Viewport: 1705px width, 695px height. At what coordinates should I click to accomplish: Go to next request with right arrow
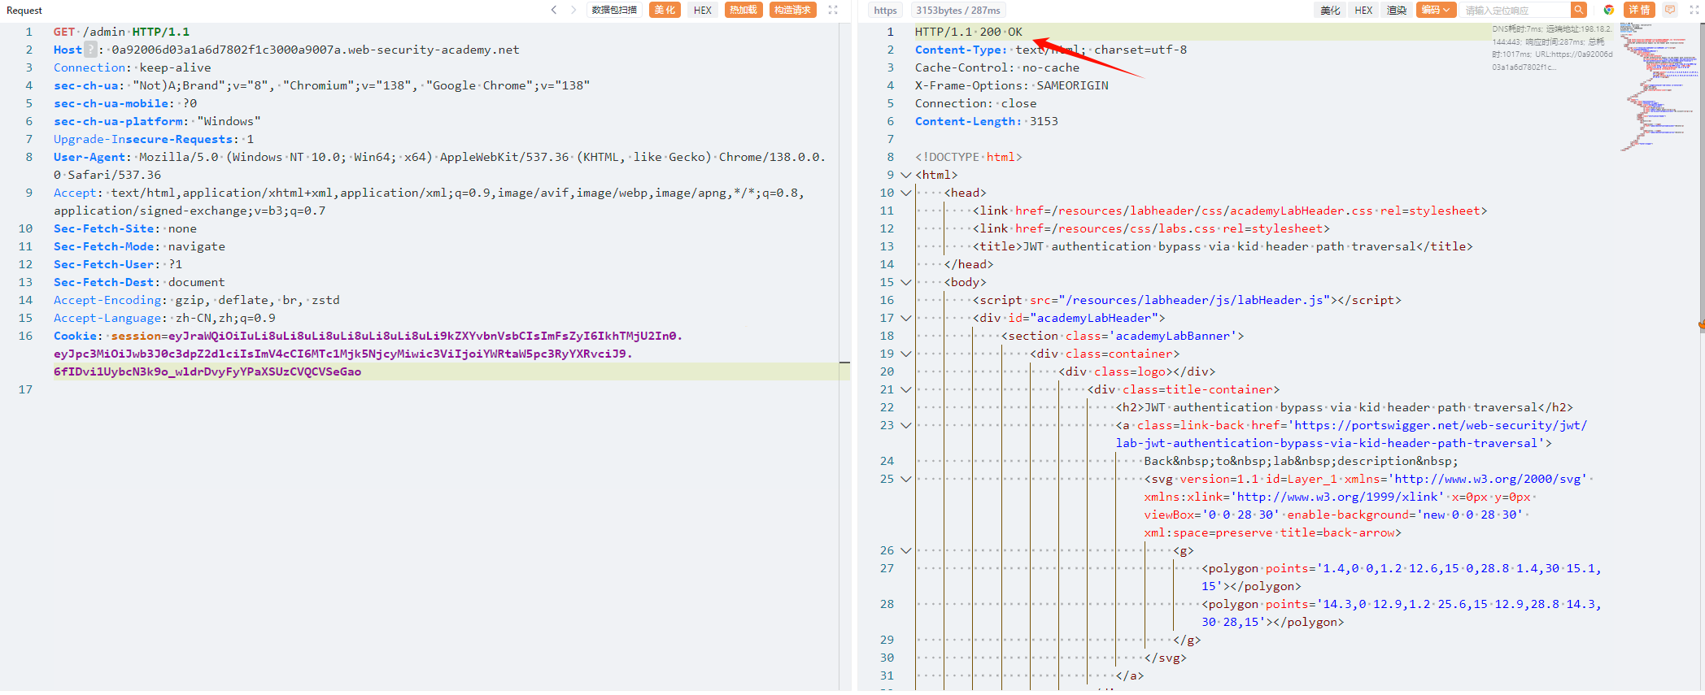(x=573, y=10)
